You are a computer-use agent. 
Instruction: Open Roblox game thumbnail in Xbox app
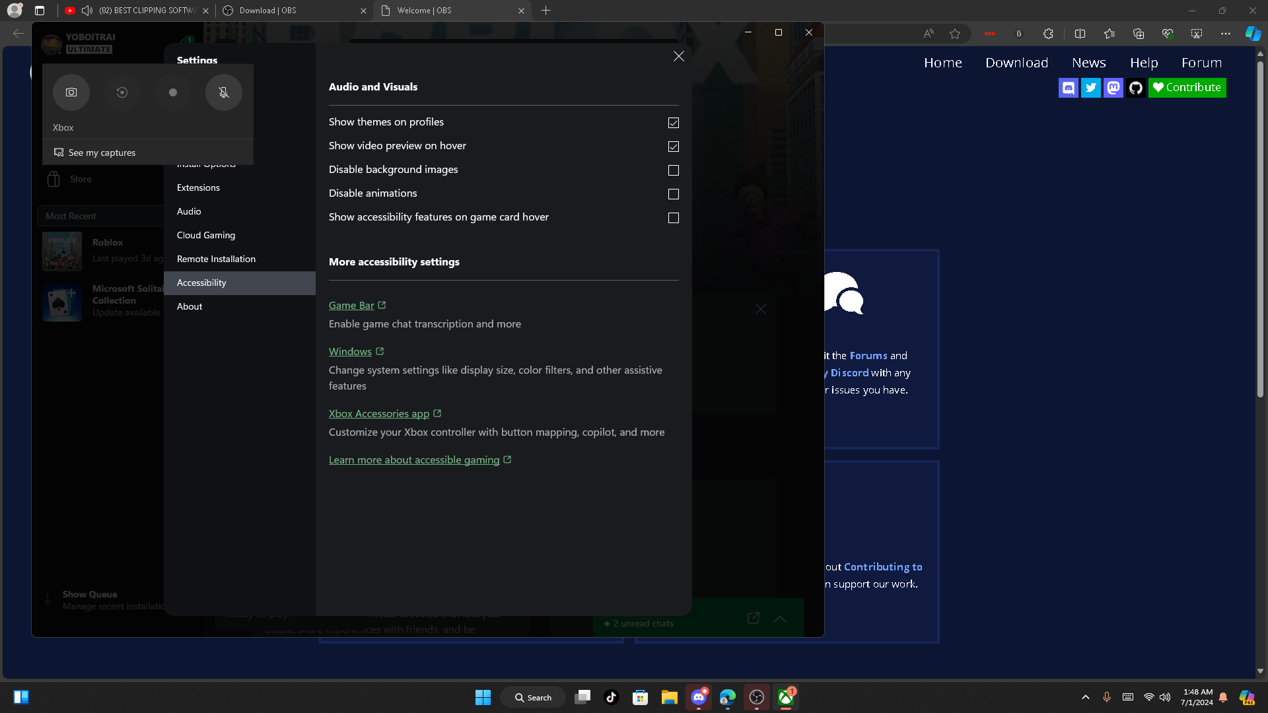tap(62, 251)
